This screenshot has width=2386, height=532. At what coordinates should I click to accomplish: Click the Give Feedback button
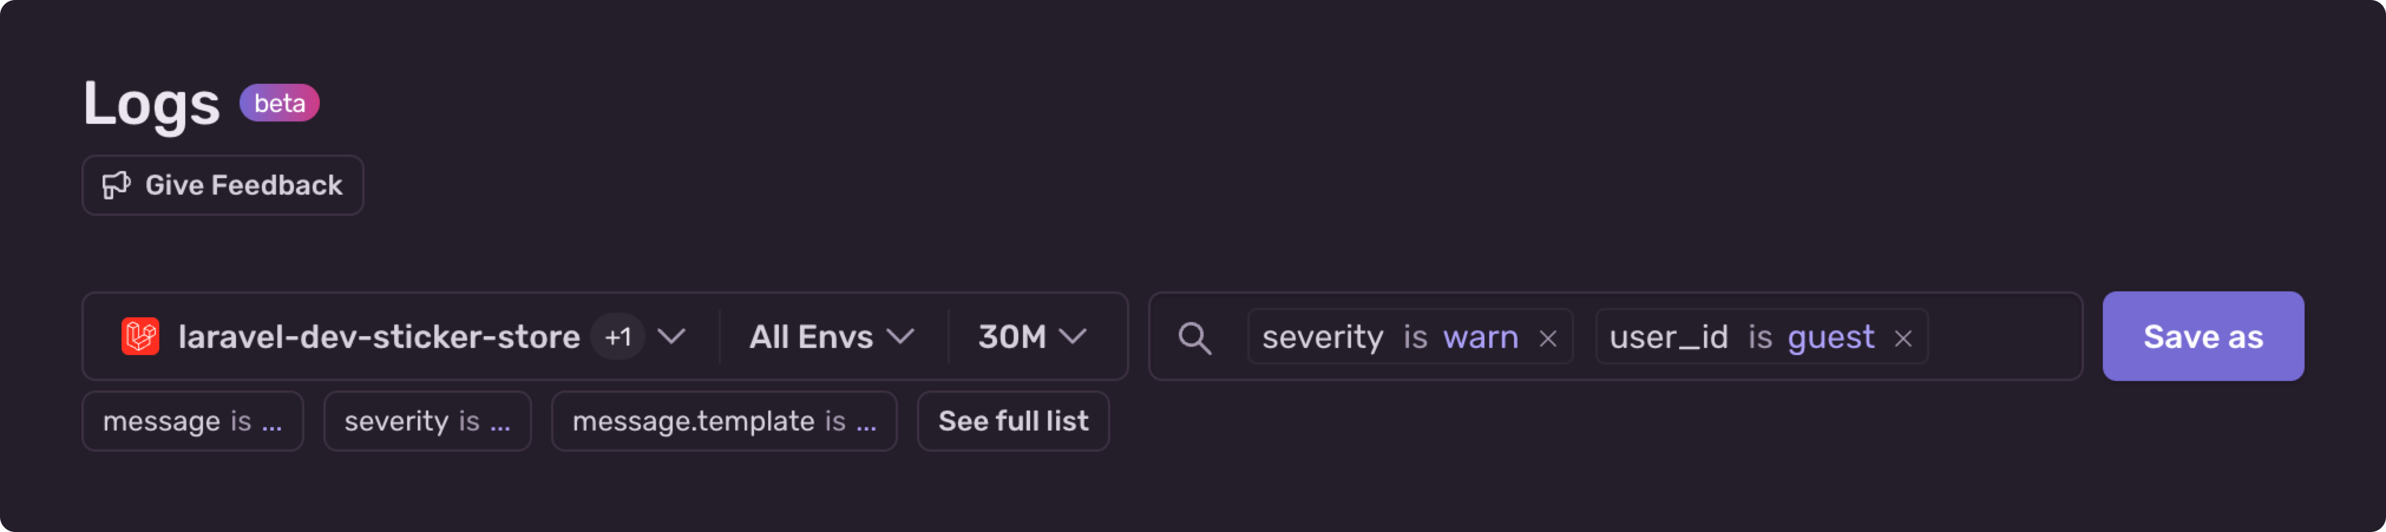(223, 185)
